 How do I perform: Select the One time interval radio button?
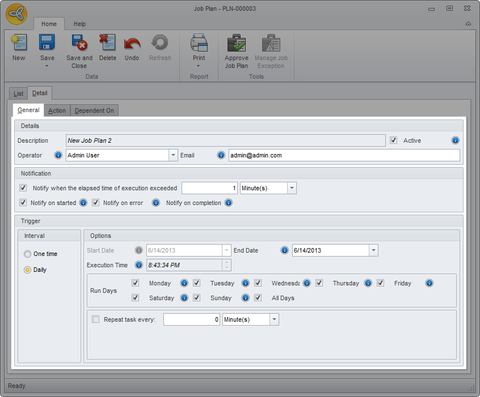[x=28, y=254]
